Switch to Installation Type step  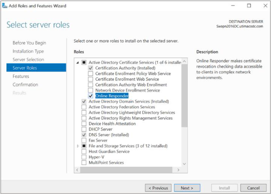(28, 51)
